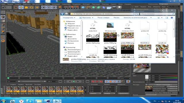This screenshot has width=184, height=103.
Task: Activate the Move tool
Action: click(21, 7)
